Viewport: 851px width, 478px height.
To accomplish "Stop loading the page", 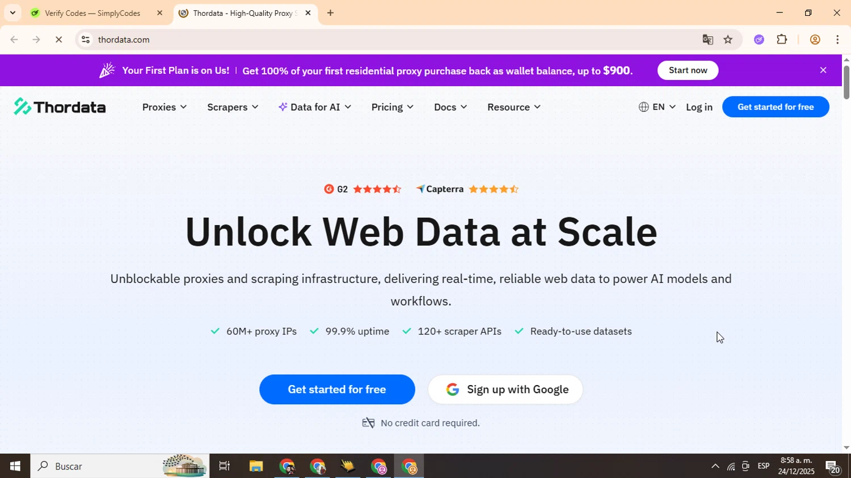I will tap(59, 40).
